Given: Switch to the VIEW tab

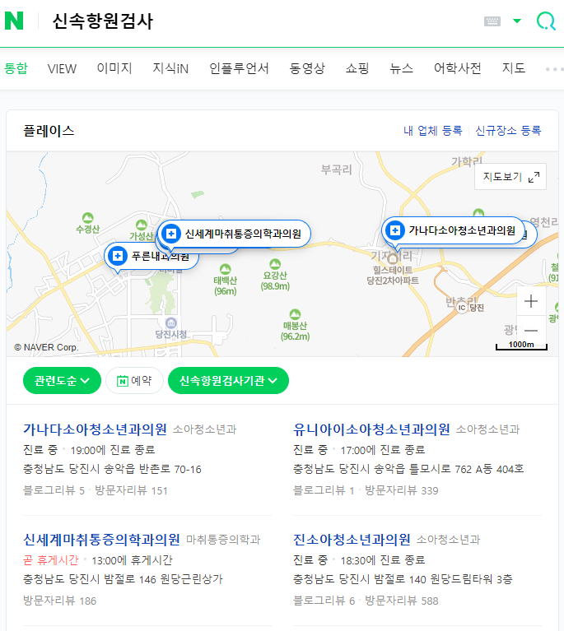Looking at the screenshot, I should pos(62,68).
